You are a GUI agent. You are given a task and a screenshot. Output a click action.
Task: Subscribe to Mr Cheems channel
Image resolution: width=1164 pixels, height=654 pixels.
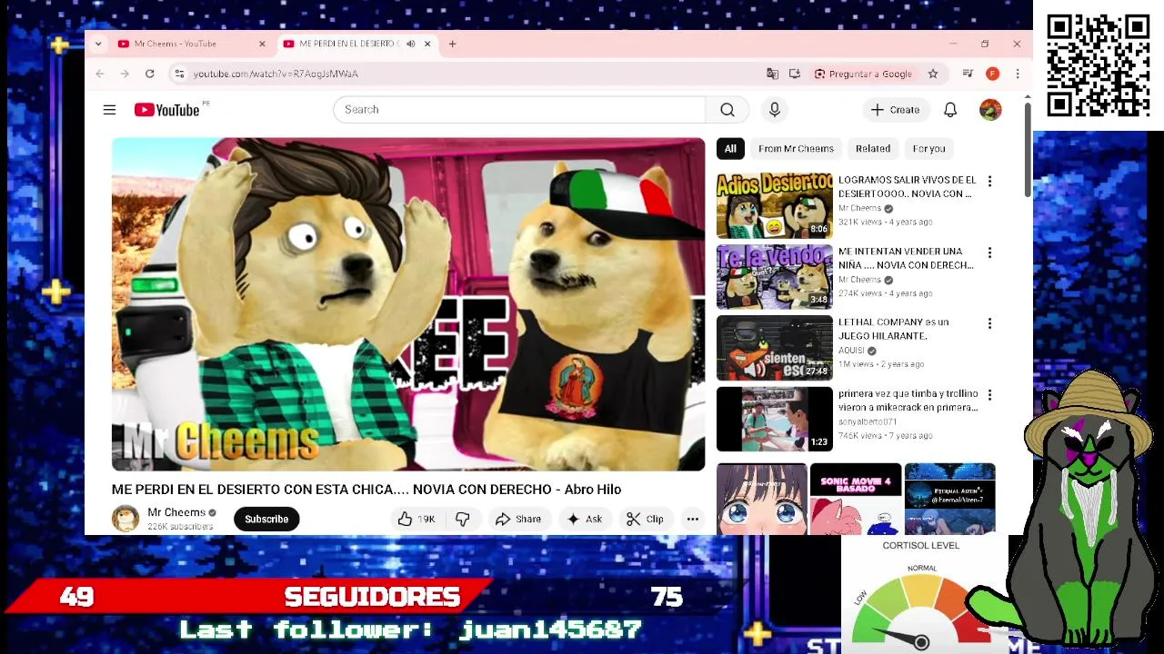pos(266,519)
